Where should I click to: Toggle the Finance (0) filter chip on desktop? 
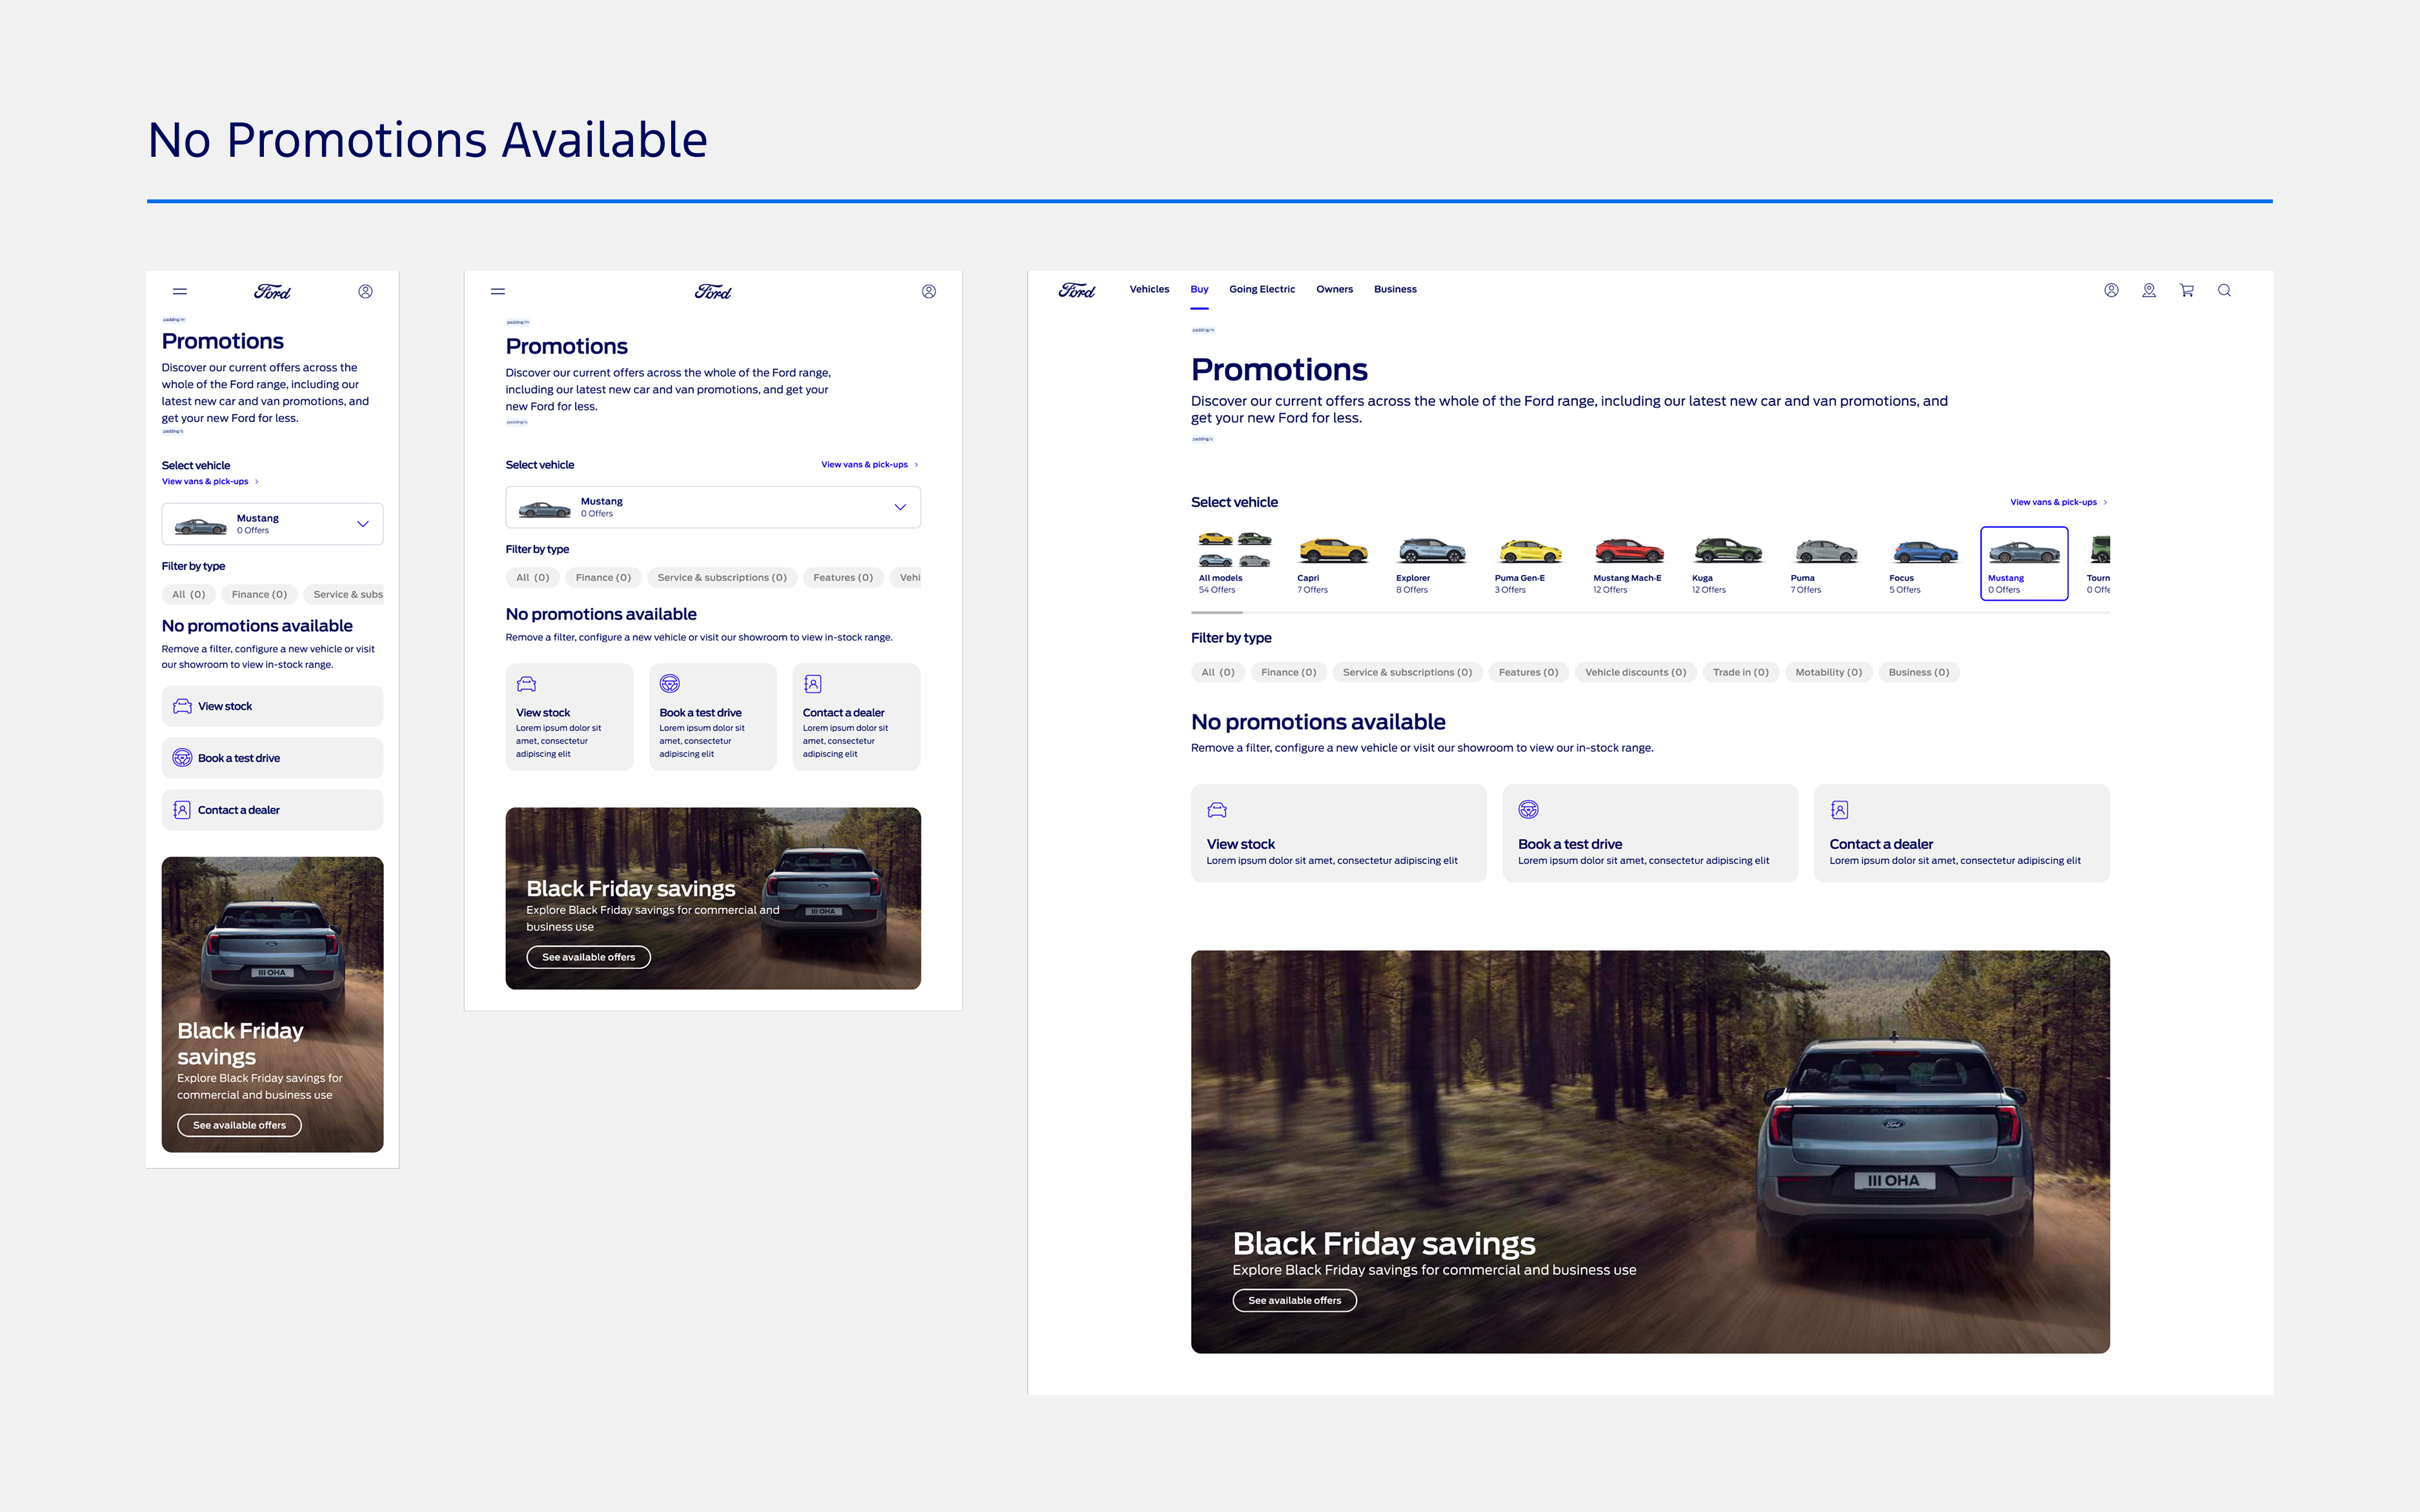(x=1288, y=672)
